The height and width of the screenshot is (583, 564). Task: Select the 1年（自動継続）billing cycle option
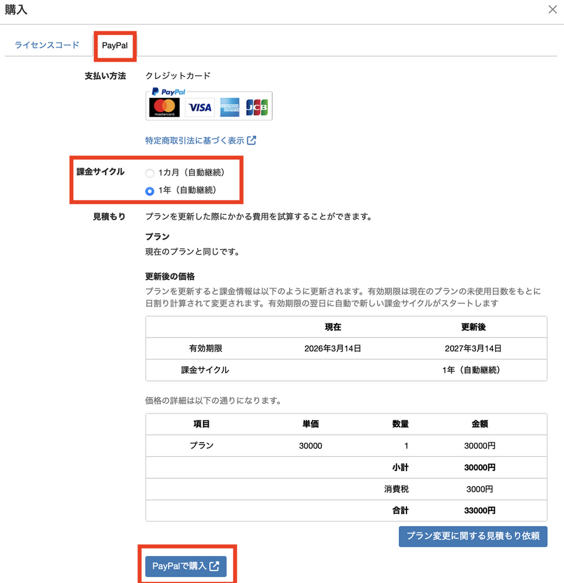click(149, 190)
